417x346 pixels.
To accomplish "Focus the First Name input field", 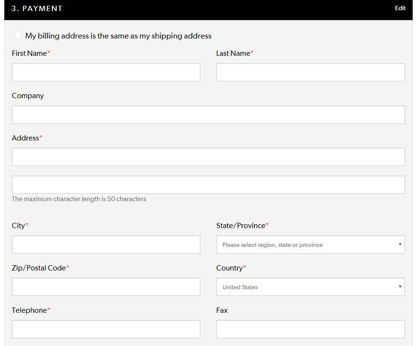I will pos(106,72).
